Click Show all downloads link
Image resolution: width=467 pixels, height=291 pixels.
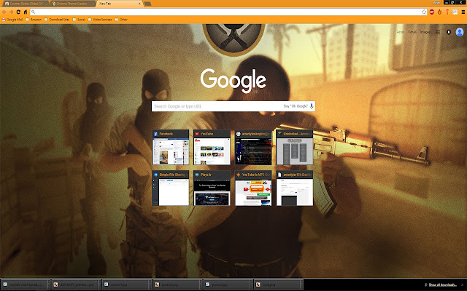click(x=442, y=284)
